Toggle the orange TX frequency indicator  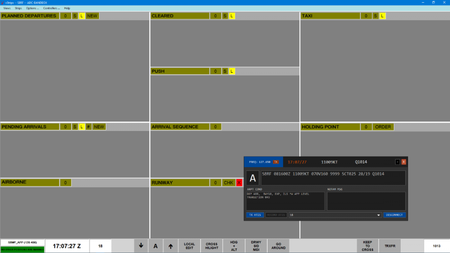click(x=276, y=162)
